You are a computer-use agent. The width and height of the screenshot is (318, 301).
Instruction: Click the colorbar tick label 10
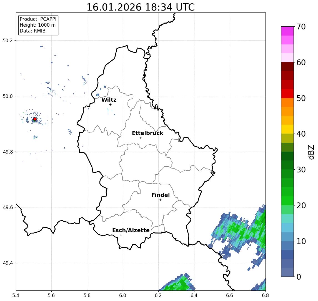[301, 241]
